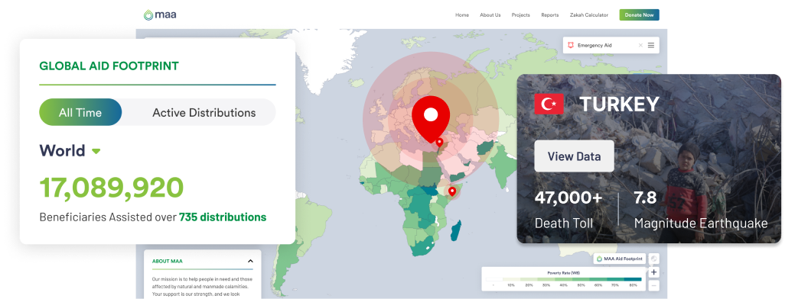Open the Projects menu item
785x299 pixels.
point(521,15)
